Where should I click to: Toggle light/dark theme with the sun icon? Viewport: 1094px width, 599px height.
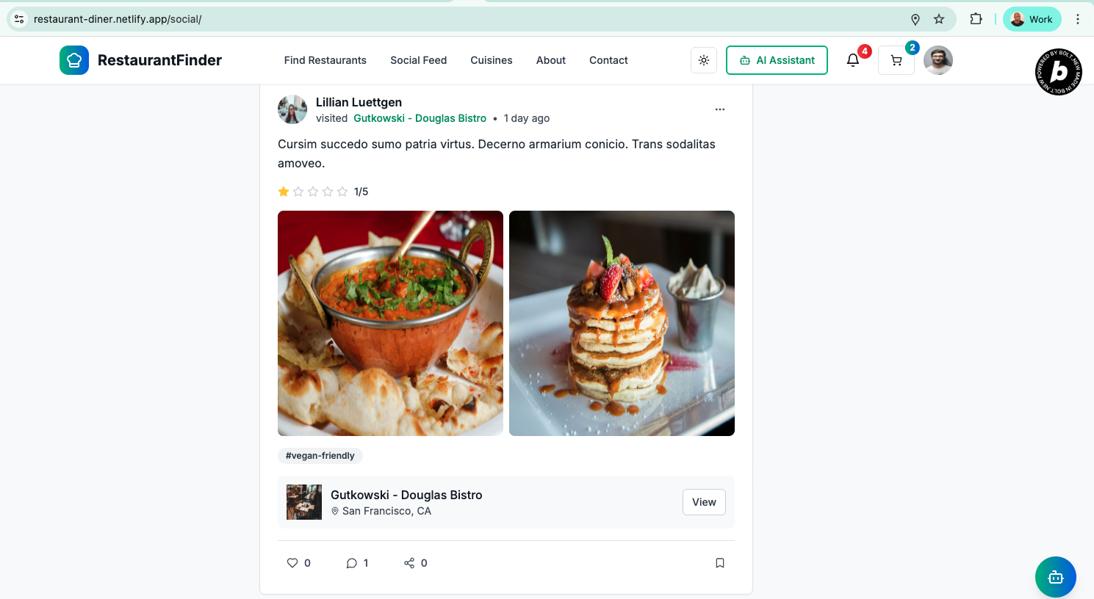(x=704, y=60)
